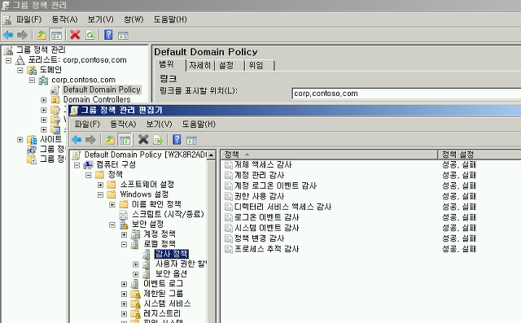The height and width of the screenshot is (323, 521).
Task: Open 파일(F) menu in the editor window
Action: 87,124
